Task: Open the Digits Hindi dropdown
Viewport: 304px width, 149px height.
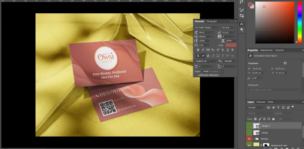Action: pos(214,71)
